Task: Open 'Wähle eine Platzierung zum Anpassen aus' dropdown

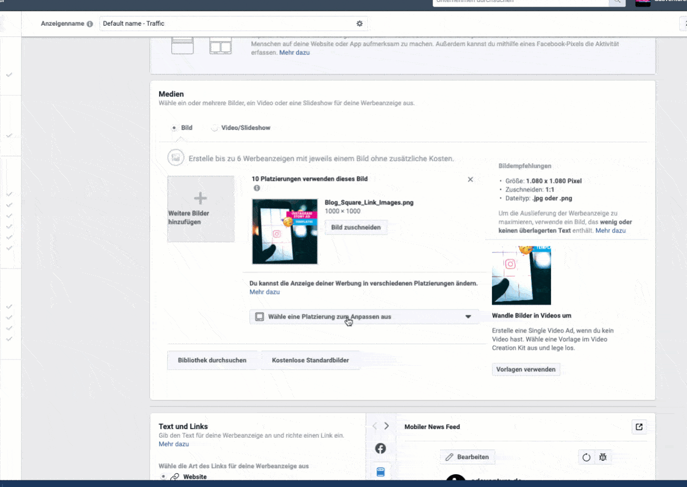Action: [x=364, y=317]
